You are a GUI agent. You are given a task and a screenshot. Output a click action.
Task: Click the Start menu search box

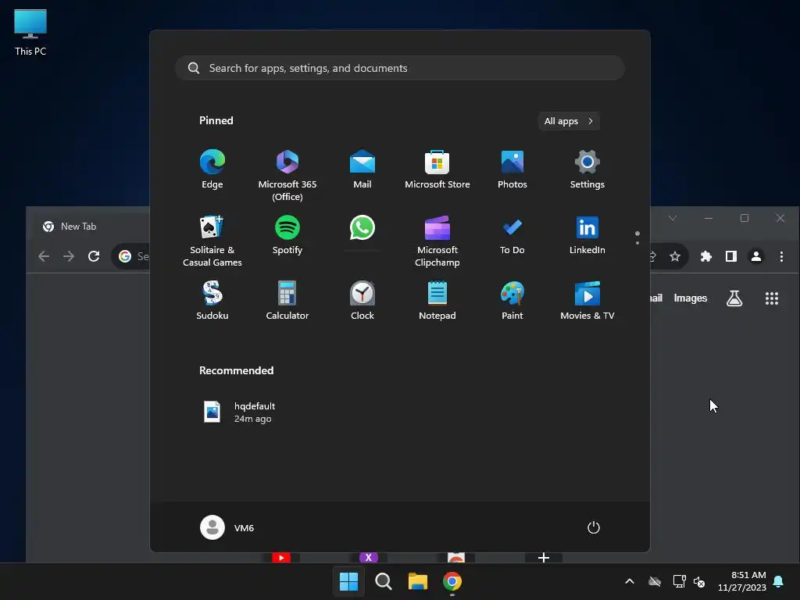coord(400,68)
